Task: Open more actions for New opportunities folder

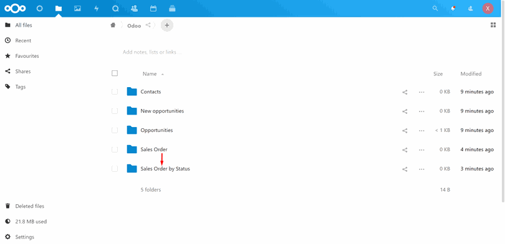Action: pyautogui.click(x=421, y=111)
